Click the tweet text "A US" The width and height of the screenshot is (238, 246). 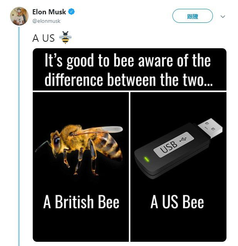(44, 38)
